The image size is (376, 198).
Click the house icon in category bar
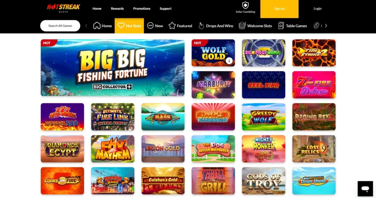pos(97,26)
